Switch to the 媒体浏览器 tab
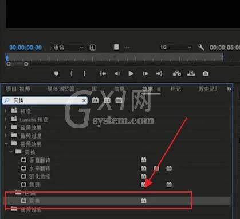 tap(61, 89)
